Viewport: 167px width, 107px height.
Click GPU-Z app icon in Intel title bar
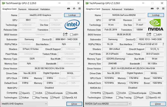point(3,3)
